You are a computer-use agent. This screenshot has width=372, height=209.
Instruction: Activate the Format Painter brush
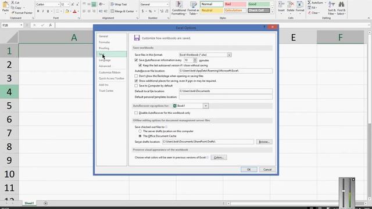(x=13, y=13)
